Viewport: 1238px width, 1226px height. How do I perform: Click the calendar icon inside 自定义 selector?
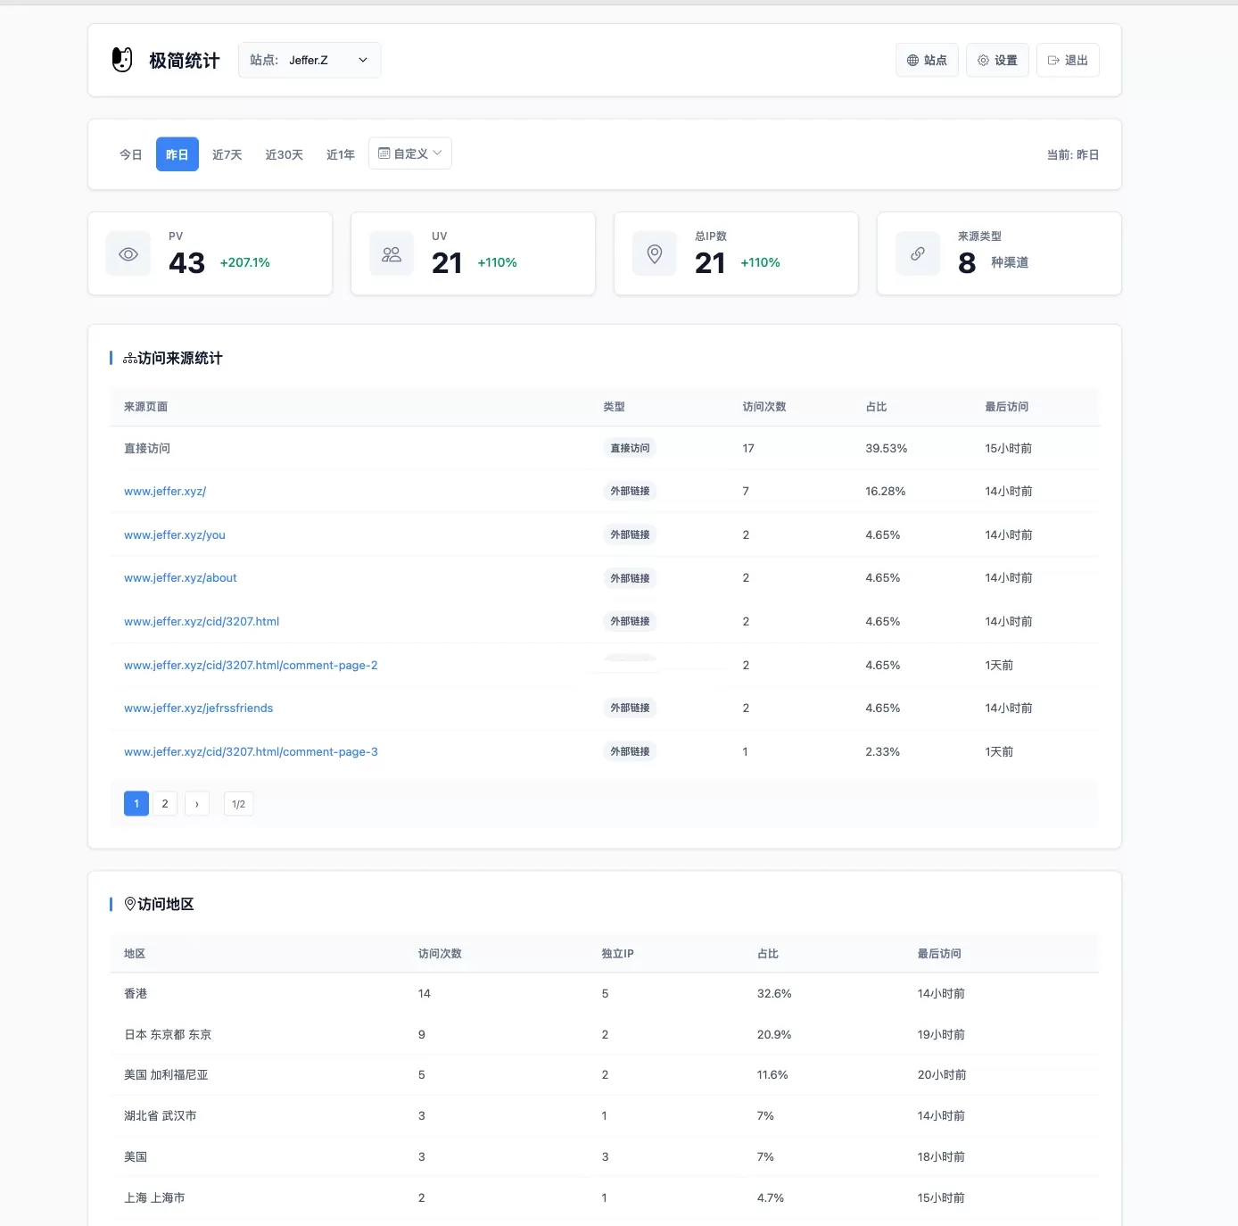point(384,153)
